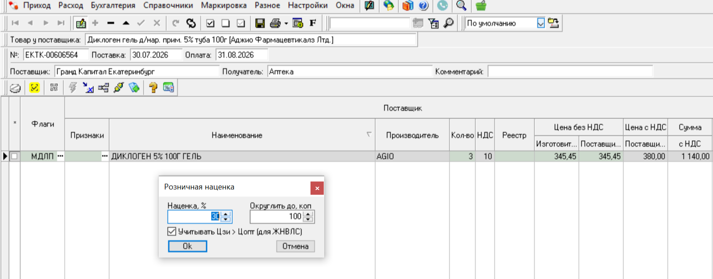The height and width of the screenshot is (279, 713).
Task: Click the magnifier search icon in toolbar
Action: coord(448,23)
